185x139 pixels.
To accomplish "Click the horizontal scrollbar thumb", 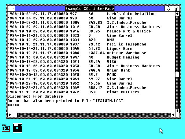I will (x=15, y=115).
